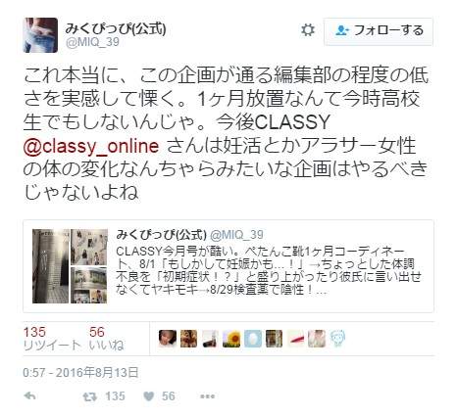Open the gear settings icon

tap(308, 30)
